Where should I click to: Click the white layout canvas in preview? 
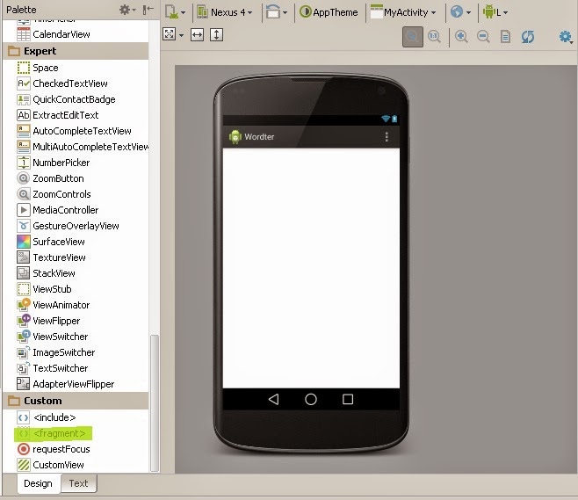(x=311, y=268)
